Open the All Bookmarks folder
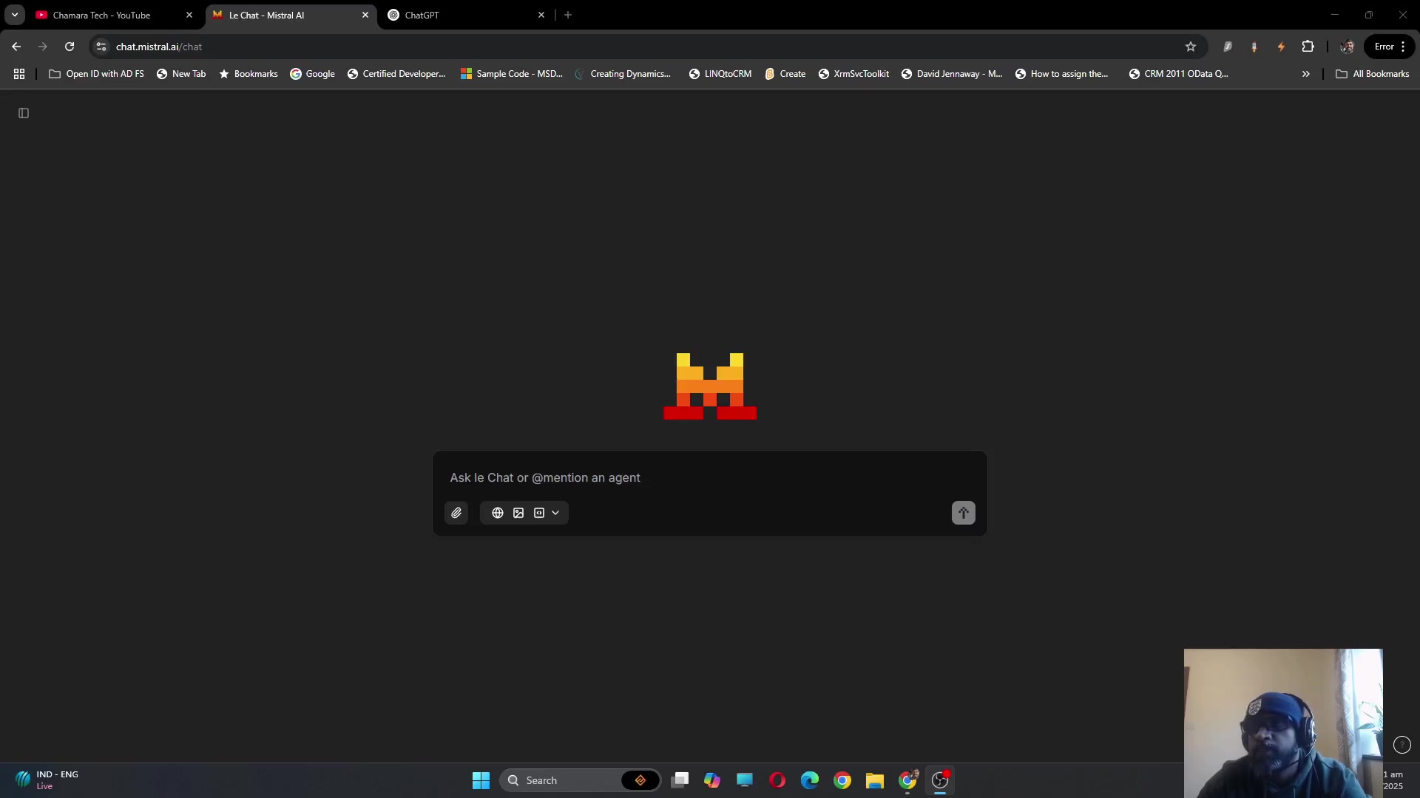 [x=1372, y=74]
